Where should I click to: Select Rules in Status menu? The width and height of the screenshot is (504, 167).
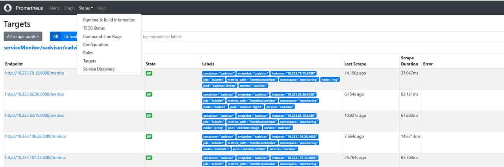(109, 53)
